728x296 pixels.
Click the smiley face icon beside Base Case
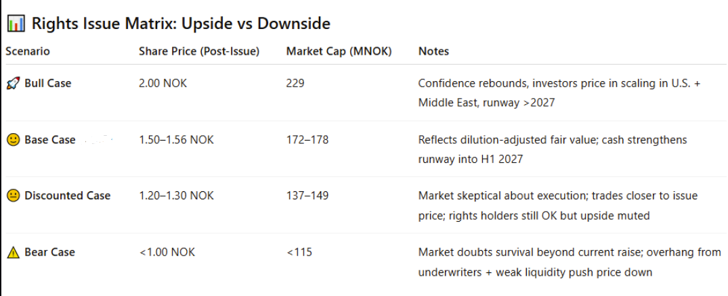coord(14,140)
